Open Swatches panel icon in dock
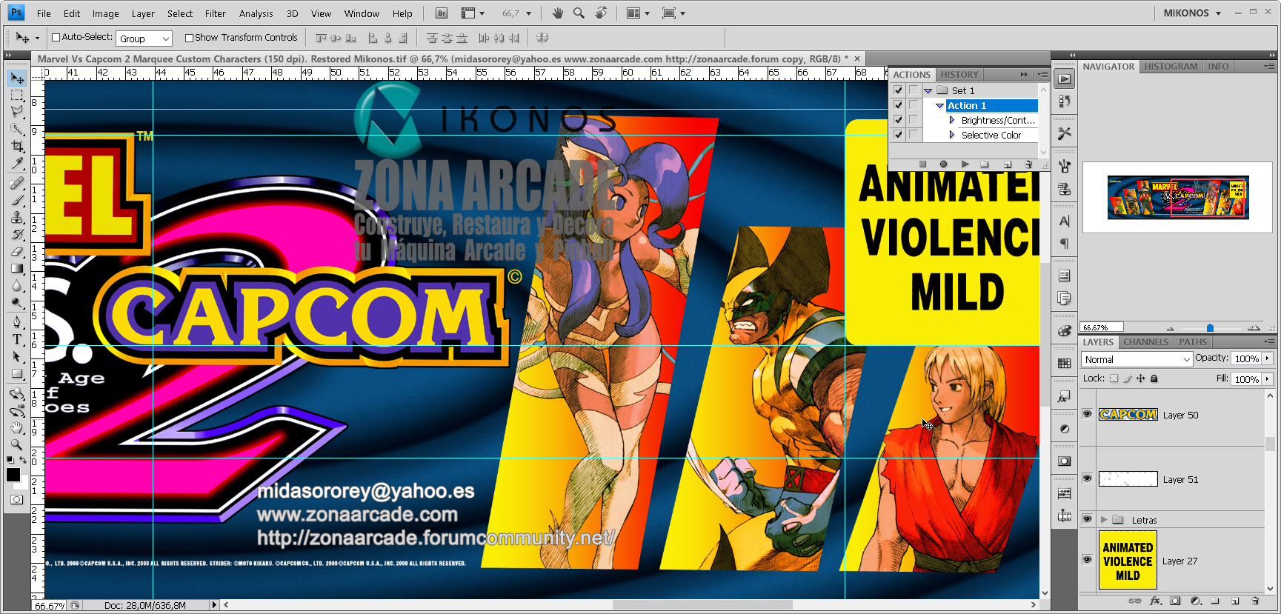This screenshot has width=1281, height=614. coord(1065,363)
